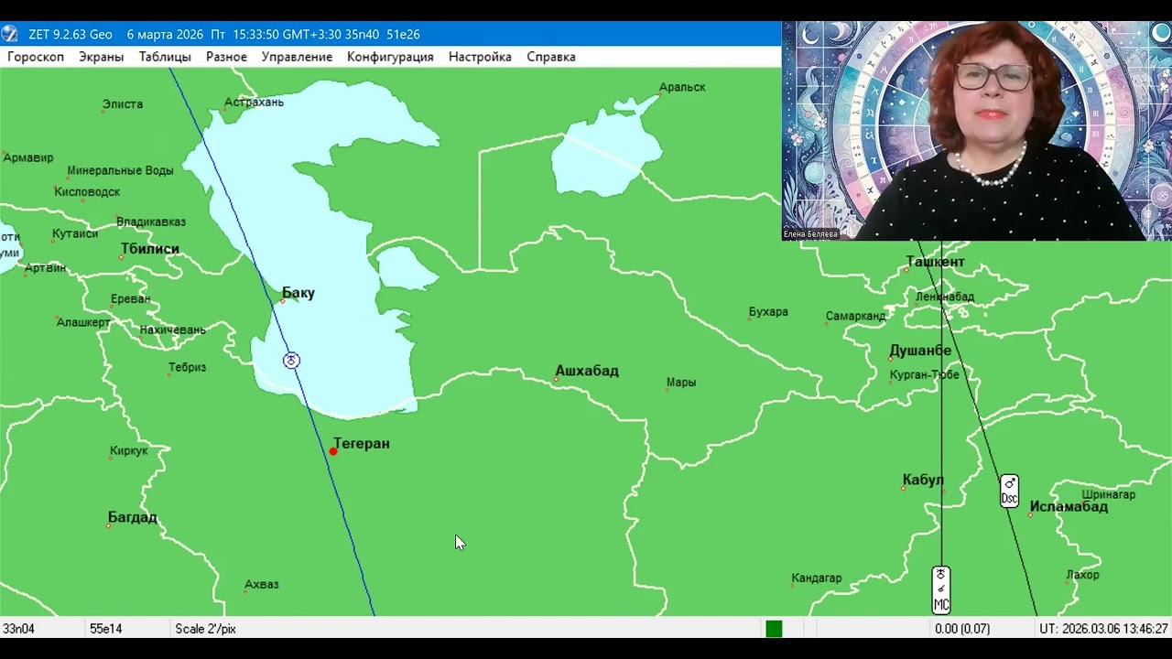Image resolution: width=1172 pixels, height=659 pixels.
Task: Open the Гороскоп menu
Action: click(x=36, y=57)
